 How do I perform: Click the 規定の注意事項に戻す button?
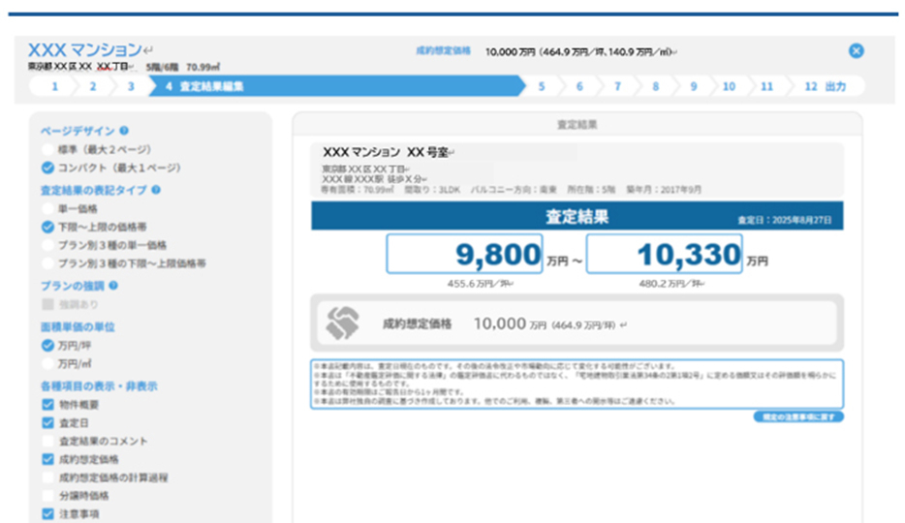coord(797,416)
